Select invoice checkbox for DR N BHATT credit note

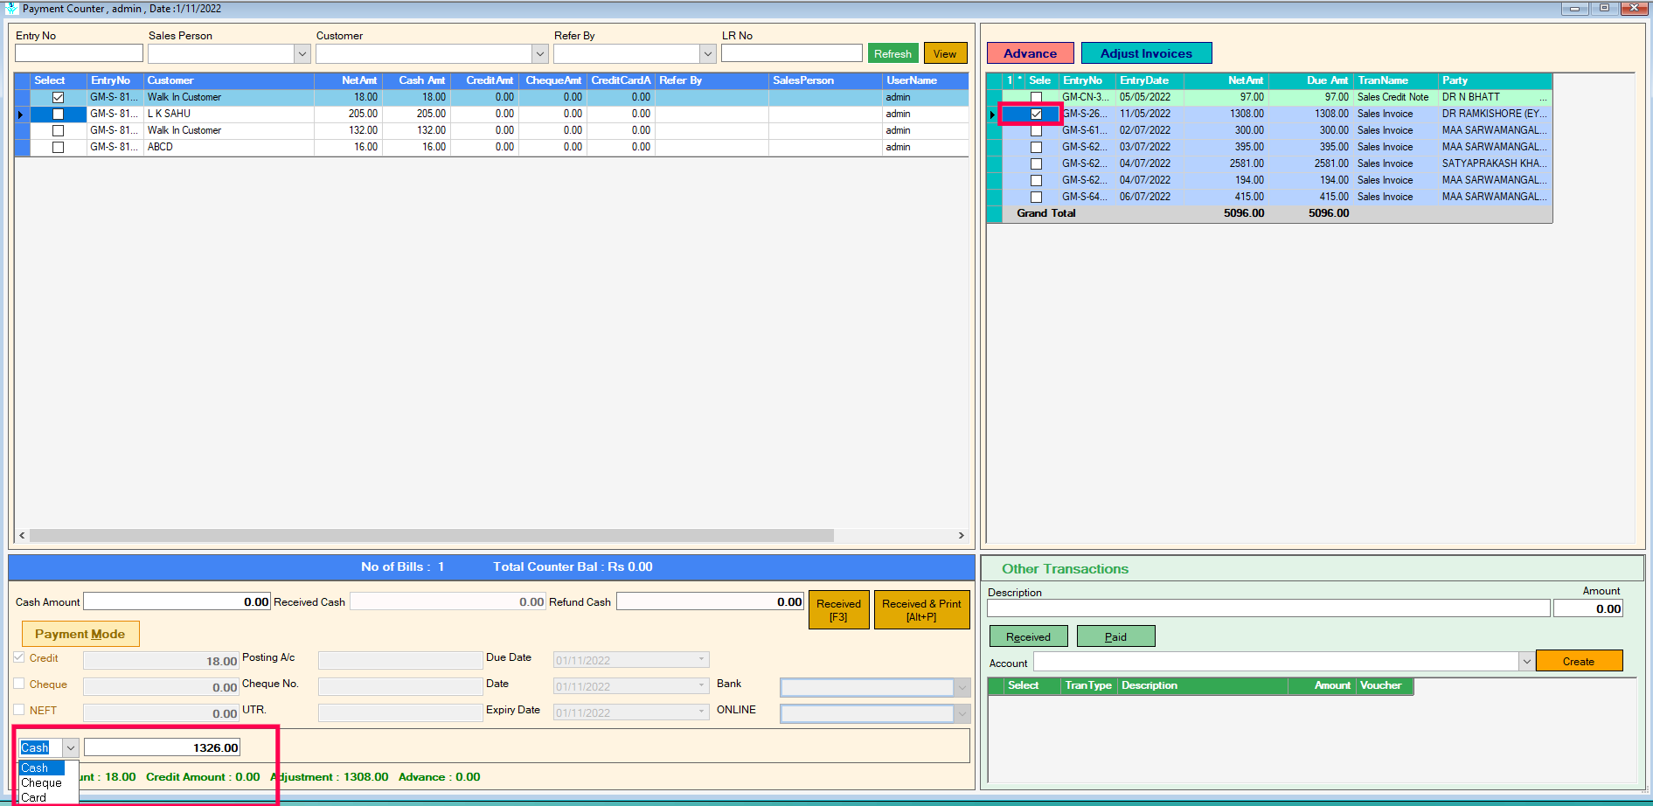tap(1036, 97)
